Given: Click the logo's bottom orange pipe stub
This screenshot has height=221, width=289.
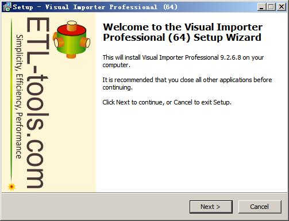Looking at the screenshot, I should (x=71, y=56).
